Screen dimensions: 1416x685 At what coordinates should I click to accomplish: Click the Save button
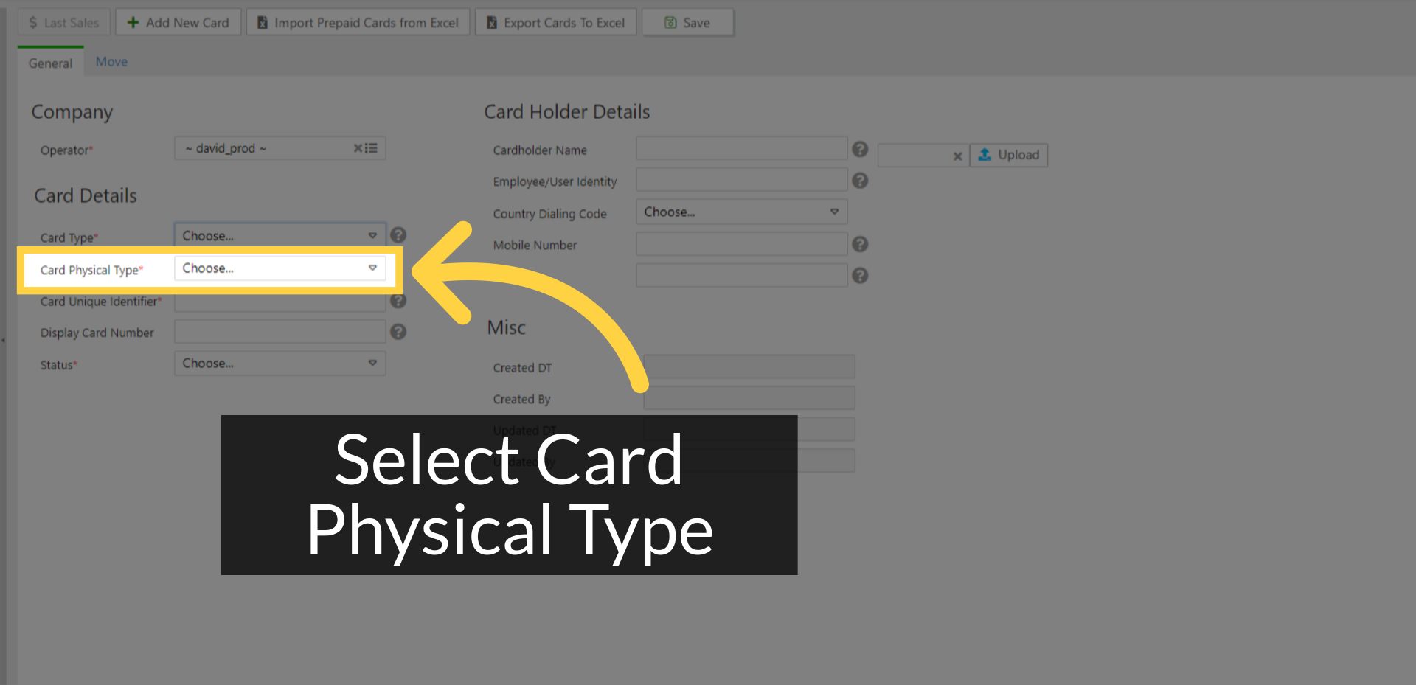(688, 23)
